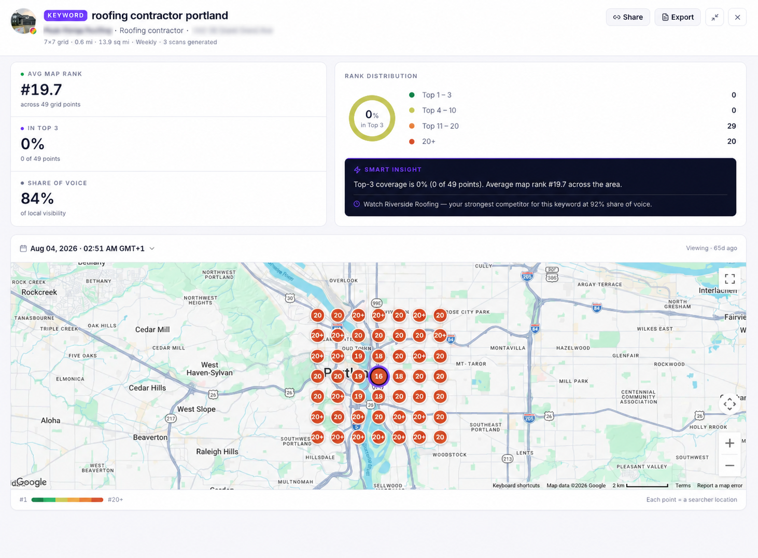Click 'Each point = a searcher location' note
The image size is (758, 558).
692,500
